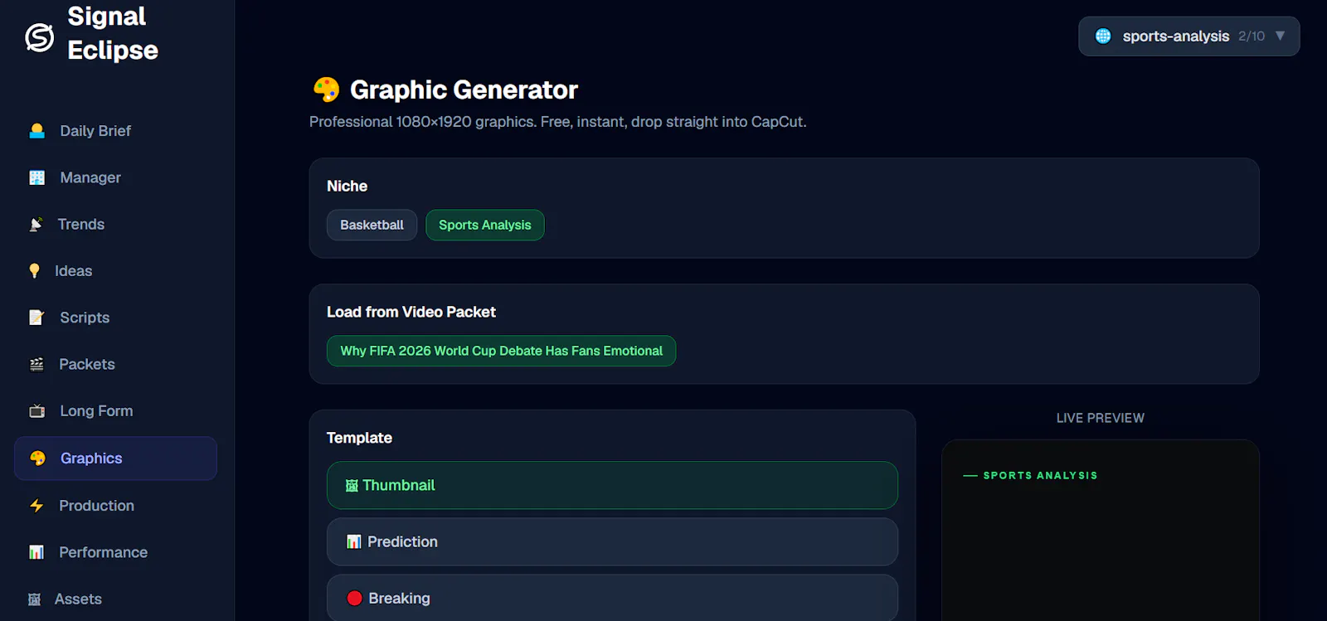Click the Trends satellite icon

[x=36, y=224]
